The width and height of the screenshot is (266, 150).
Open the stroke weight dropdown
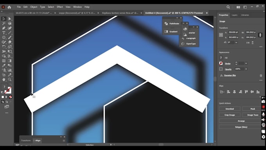pyautogui.click(x=246, y=63)
